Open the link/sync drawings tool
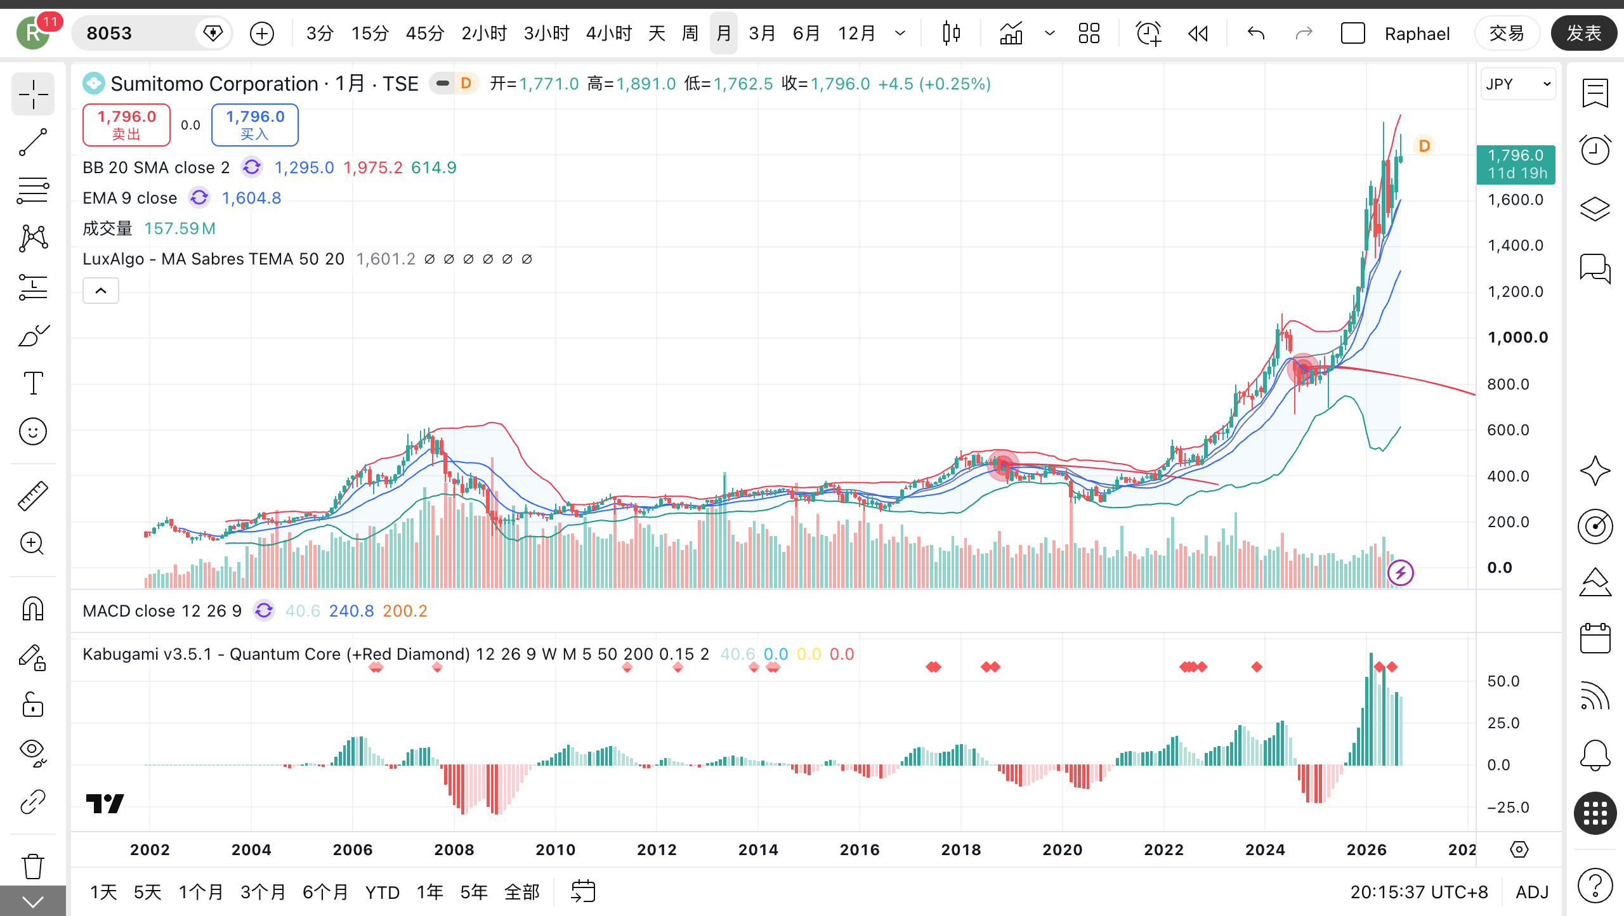 [33, 802]
